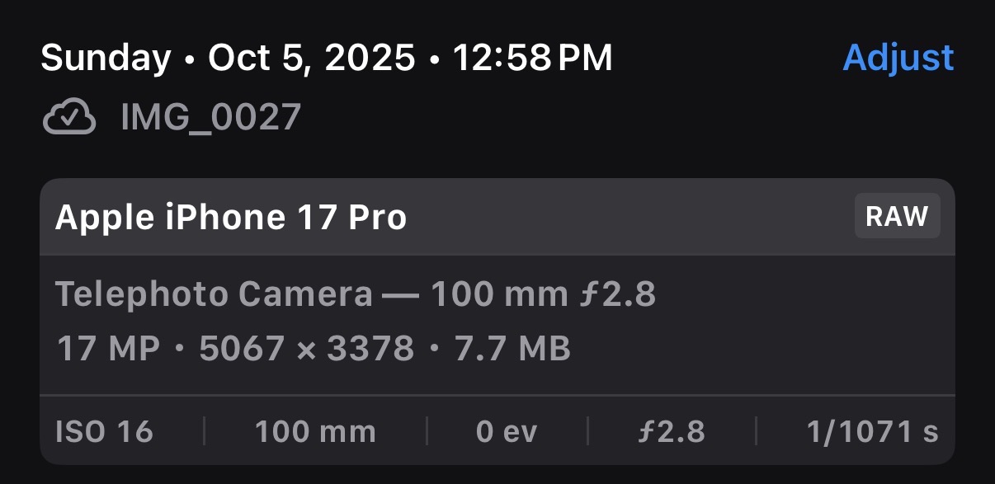Tap the Sunday weekday label
Screen dimensions: 995x484
(x=106, y=58)
